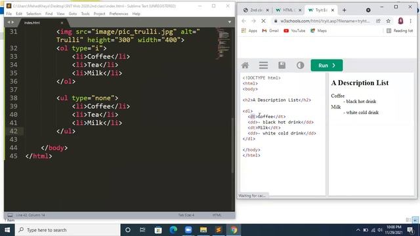This screenshot has width=420, height=236.
Task: Open Sublime Text Find menu
Action: 49,14
